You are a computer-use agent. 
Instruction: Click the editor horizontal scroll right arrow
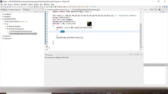tap(138, 52)
